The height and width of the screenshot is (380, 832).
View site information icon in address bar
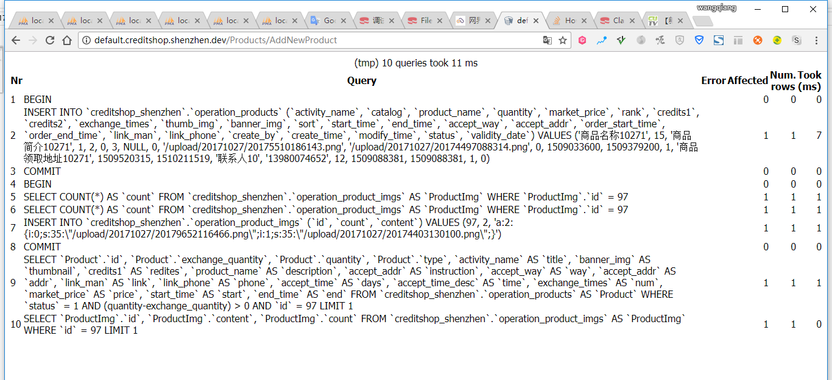[x=86, y=40]
